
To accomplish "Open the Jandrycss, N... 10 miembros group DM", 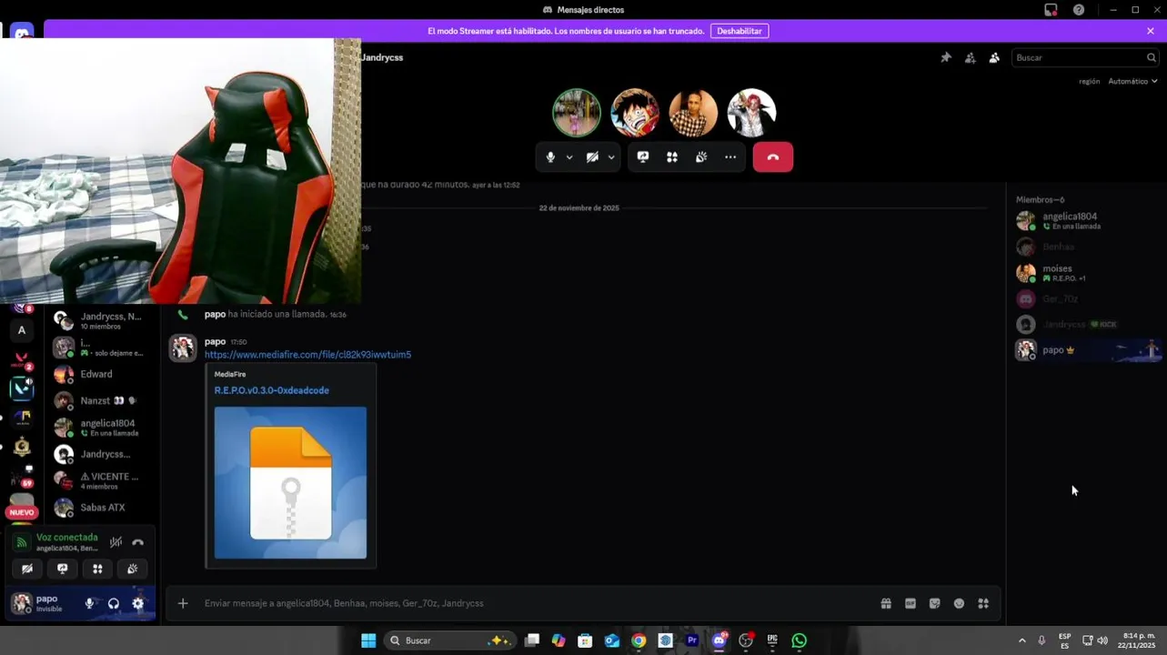I will [x=102, y=320].
